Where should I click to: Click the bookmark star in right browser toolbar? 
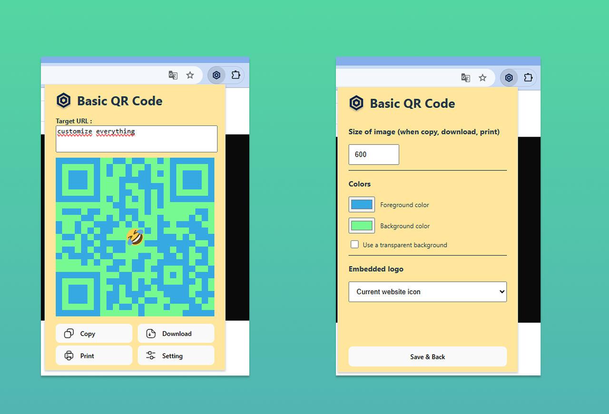pos(482,78)
